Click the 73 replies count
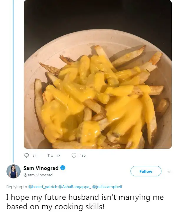Viewport: 180px width, 214px height. coord(34,156)
